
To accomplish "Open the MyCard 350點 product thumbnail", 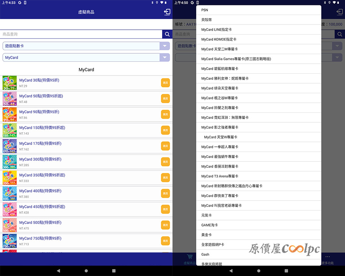I will [x=10, y=177].
